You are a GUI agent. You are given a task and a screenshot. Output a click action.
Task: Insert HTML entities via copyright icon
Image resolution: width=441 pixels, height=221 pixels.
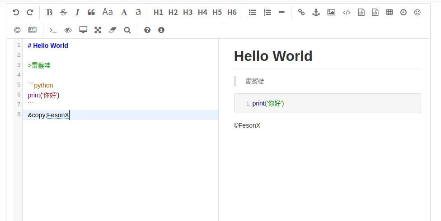coord(18,30)
